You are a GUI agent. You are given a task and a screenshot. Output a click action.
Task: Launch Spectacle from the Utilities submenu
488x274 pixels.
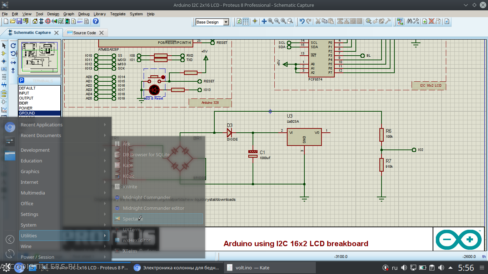(x=158, y=219)
